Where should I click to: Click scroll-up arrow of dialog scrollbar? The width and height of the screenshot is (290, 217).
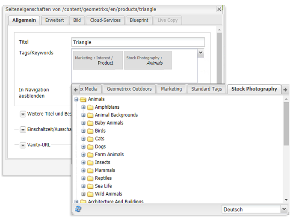click(x=219, y=30)
